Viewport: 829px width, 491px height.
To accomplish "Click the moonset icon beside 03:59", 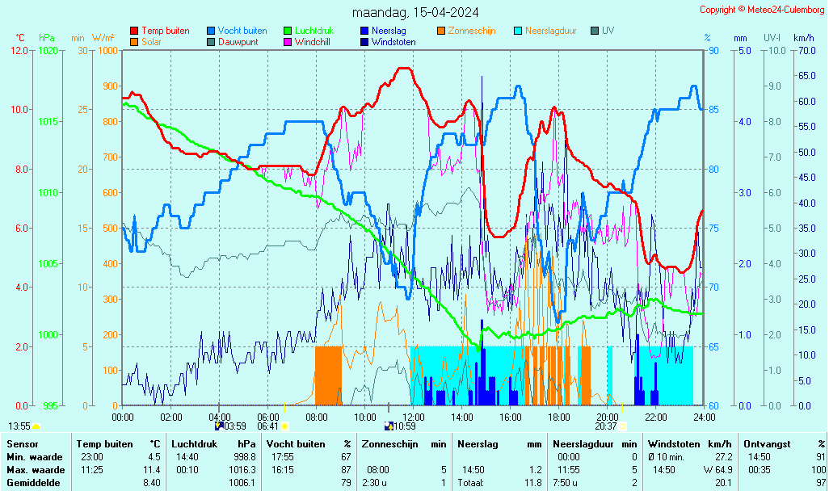I will pos(218,426).
